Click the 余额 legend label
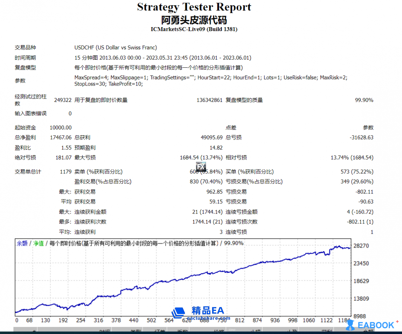 [22, 243]
